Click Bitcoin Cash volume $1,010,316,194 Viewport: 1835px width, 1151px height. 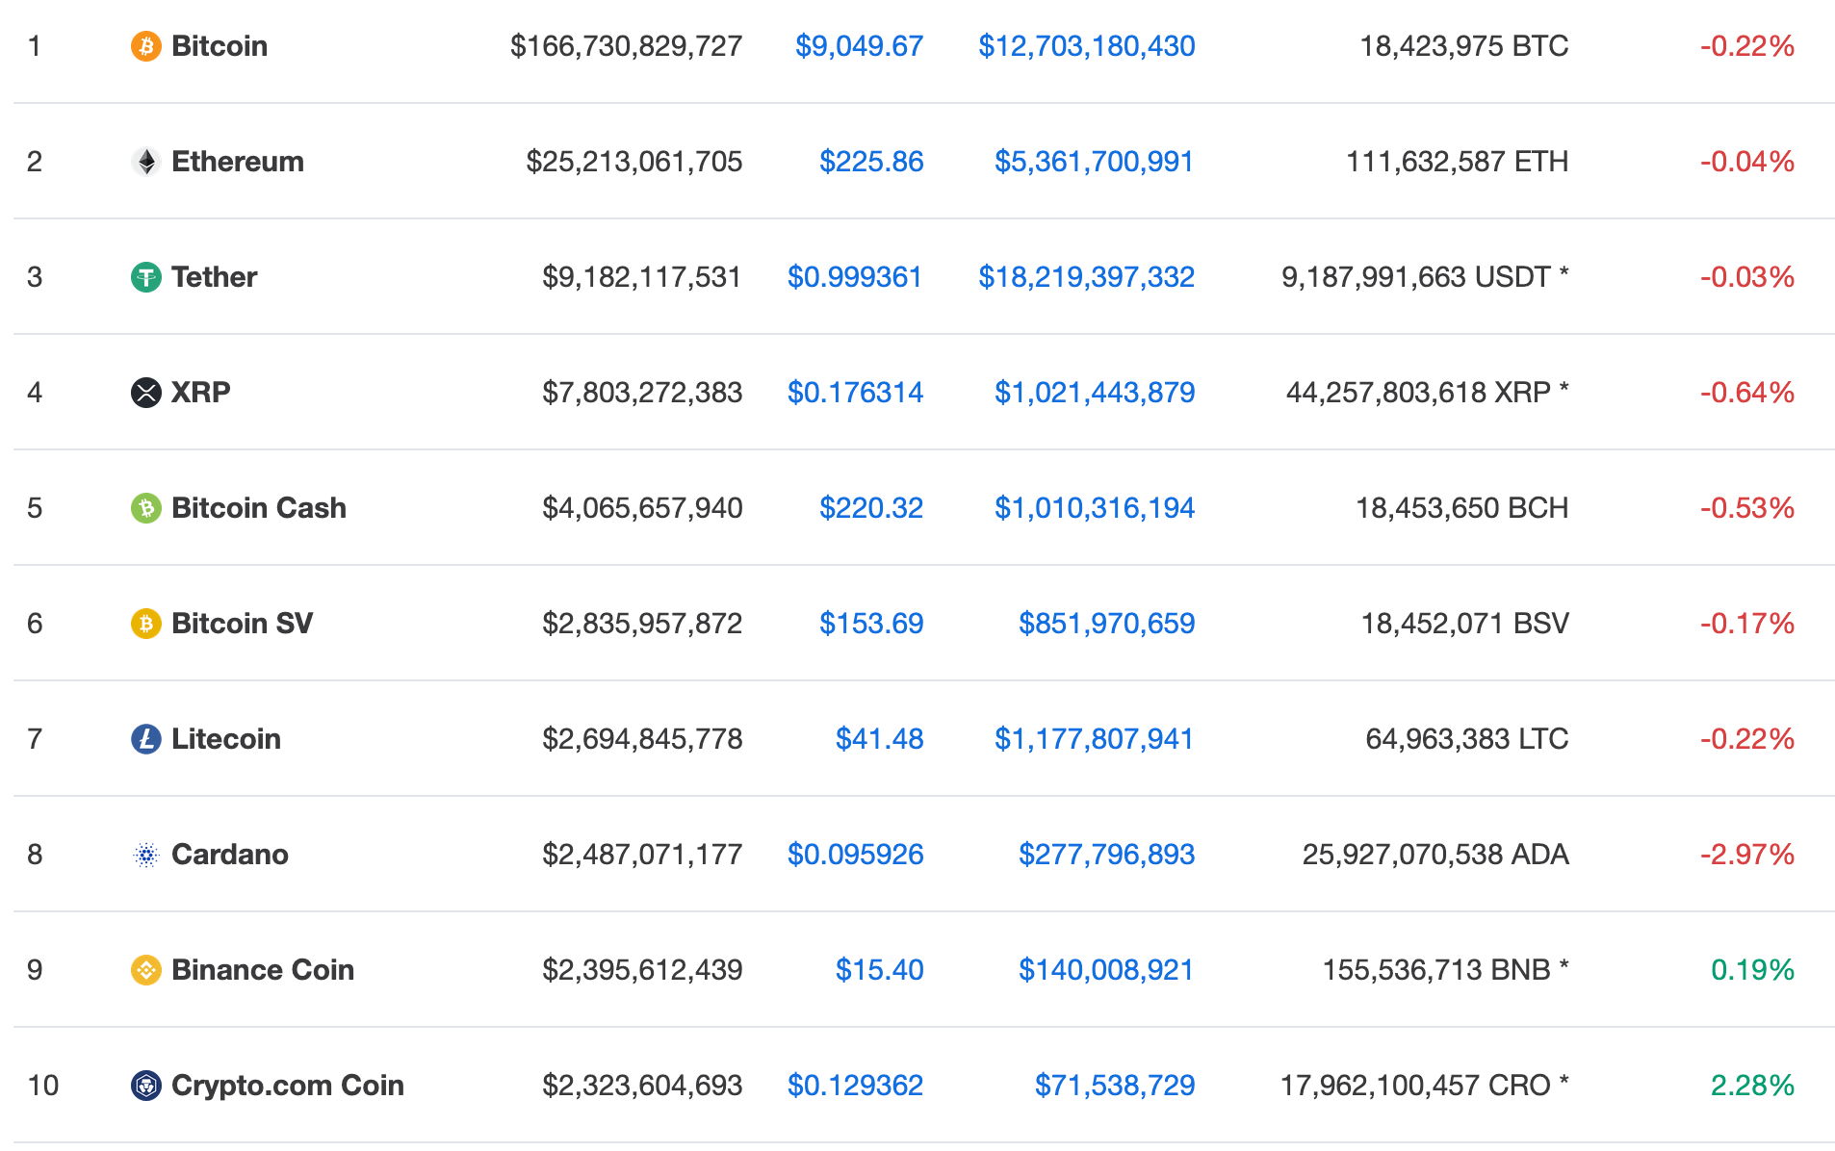click(x=1094, y=508)
